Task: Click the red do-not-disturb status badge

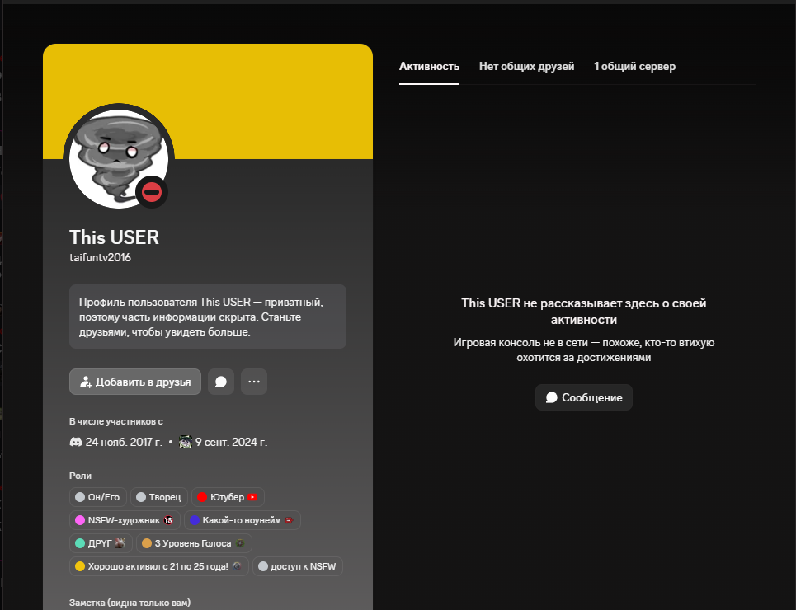Action: pos(152,192)
